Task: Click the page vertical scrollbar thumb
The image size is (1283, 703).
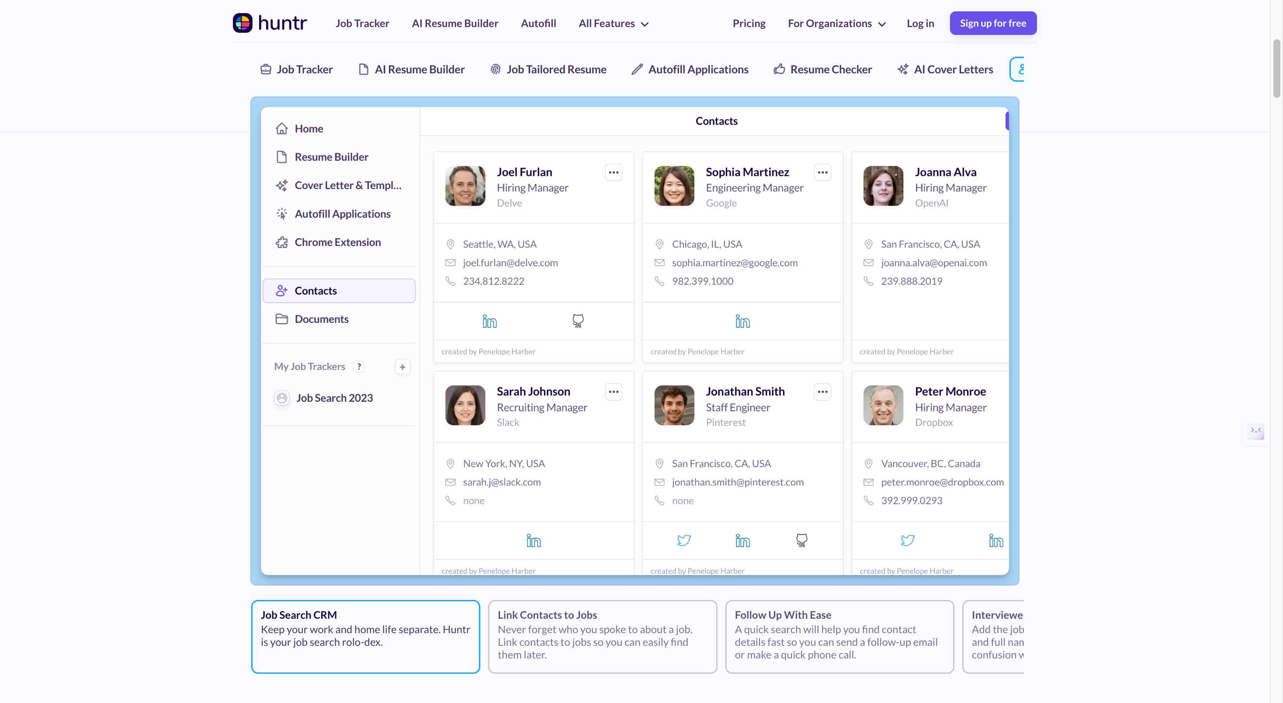Action: click(x=1276, y=68)
